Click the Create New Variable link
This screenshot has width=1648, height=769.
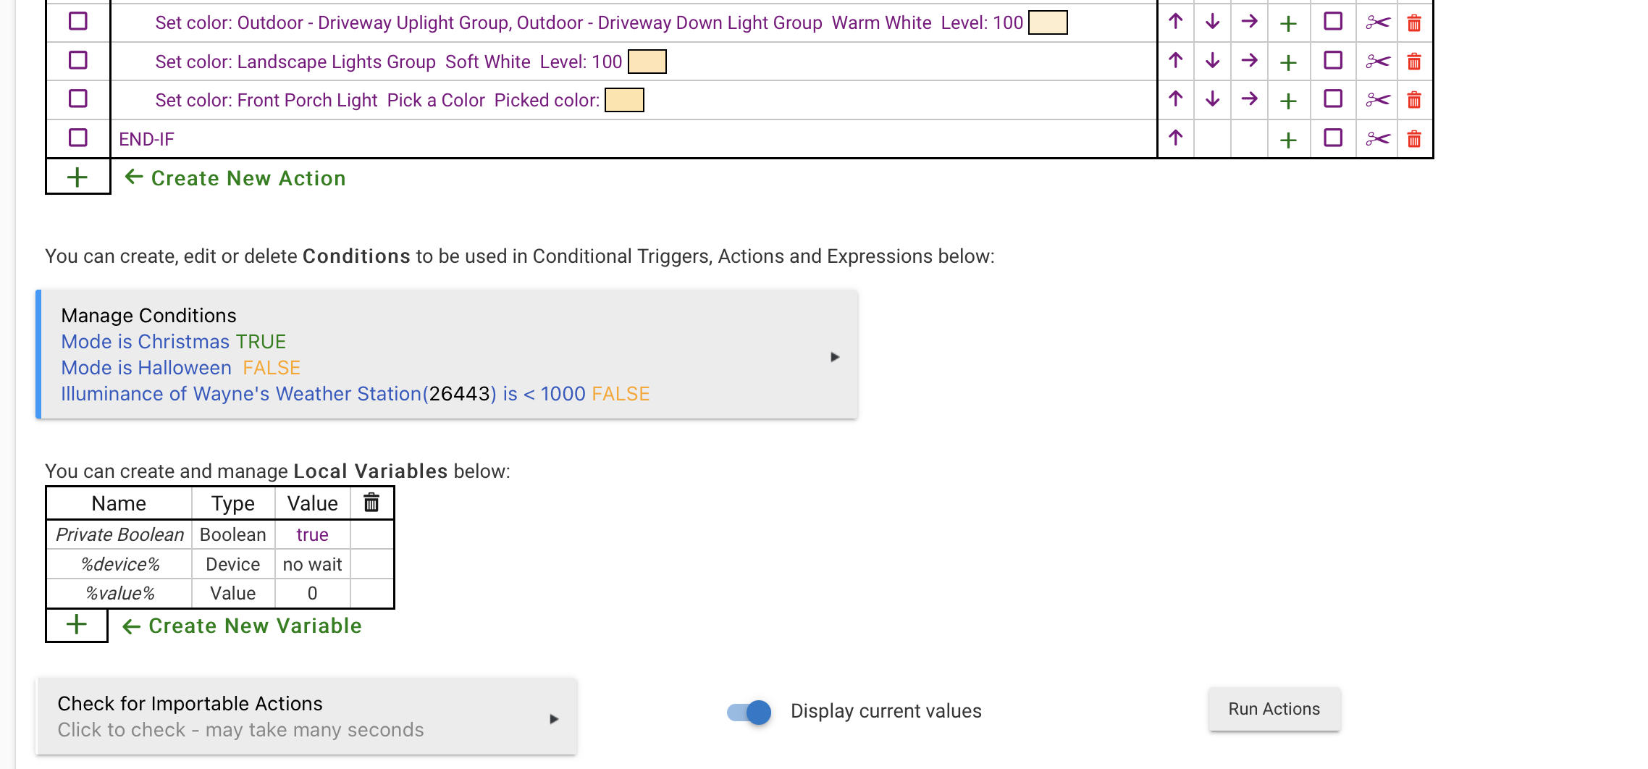254,626
